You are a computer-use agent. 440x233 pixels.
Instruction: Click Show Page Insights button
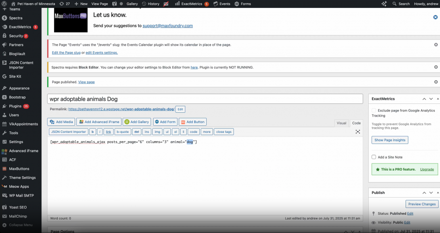coord(390,140)
